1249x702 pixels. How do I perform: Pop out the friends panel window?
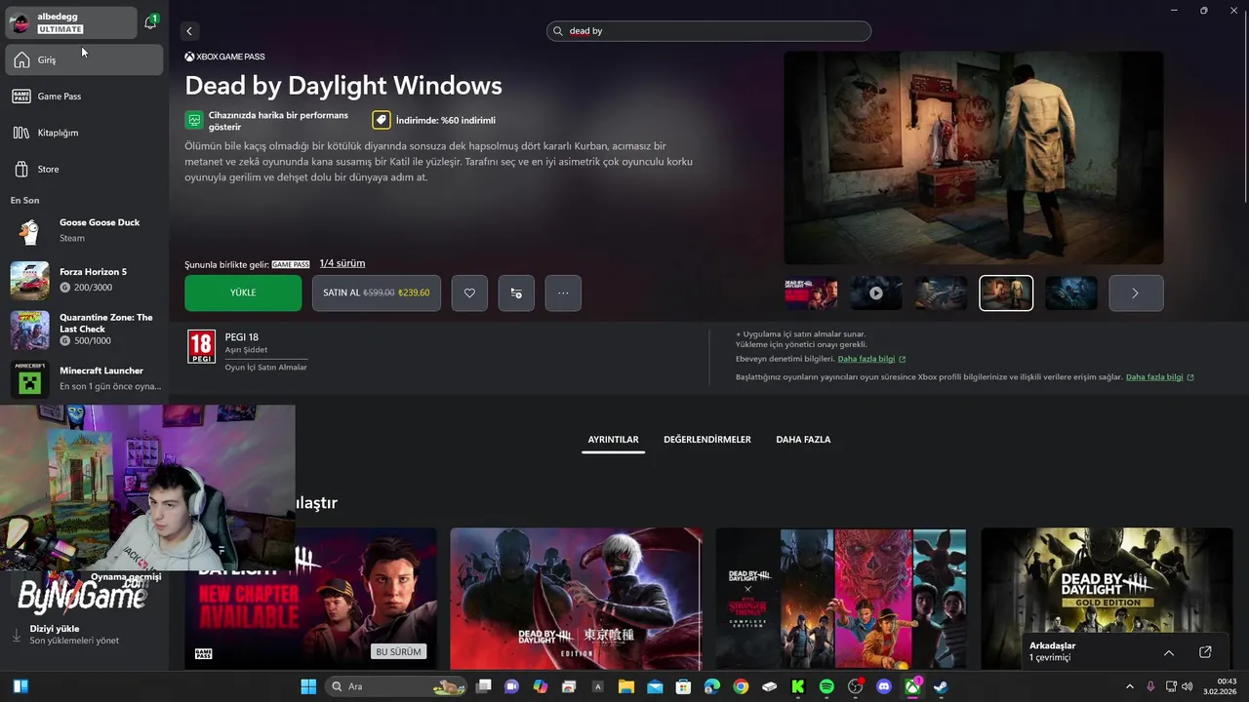1205,652
